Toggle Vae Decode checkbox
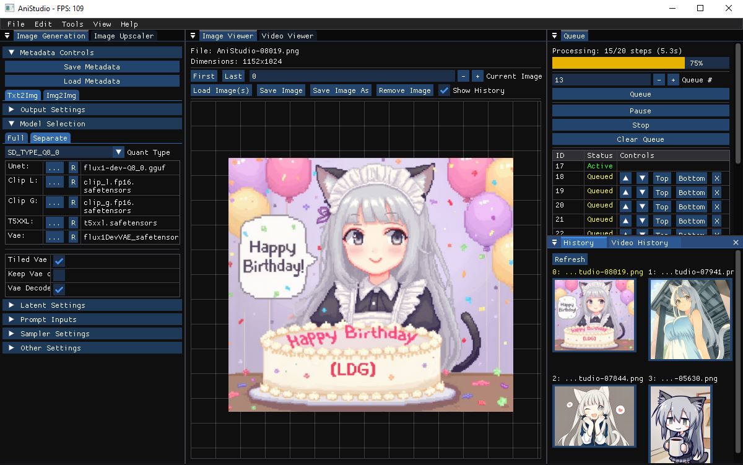Screen dimensions: 743x465 (x=59, y=289)
